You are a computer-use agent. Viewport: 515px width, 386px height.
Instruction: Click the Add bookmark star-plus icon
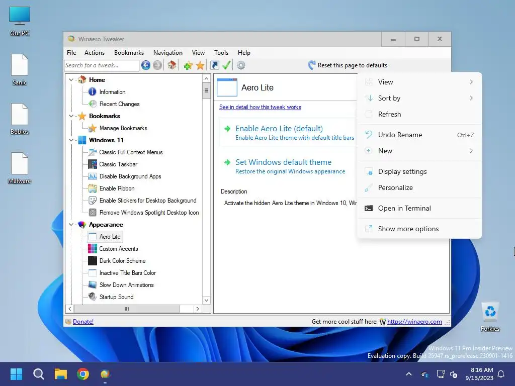point(188,65)
